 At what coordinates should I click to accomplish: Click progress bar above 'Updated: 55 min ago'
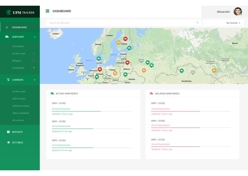click(x=92, y=129)
